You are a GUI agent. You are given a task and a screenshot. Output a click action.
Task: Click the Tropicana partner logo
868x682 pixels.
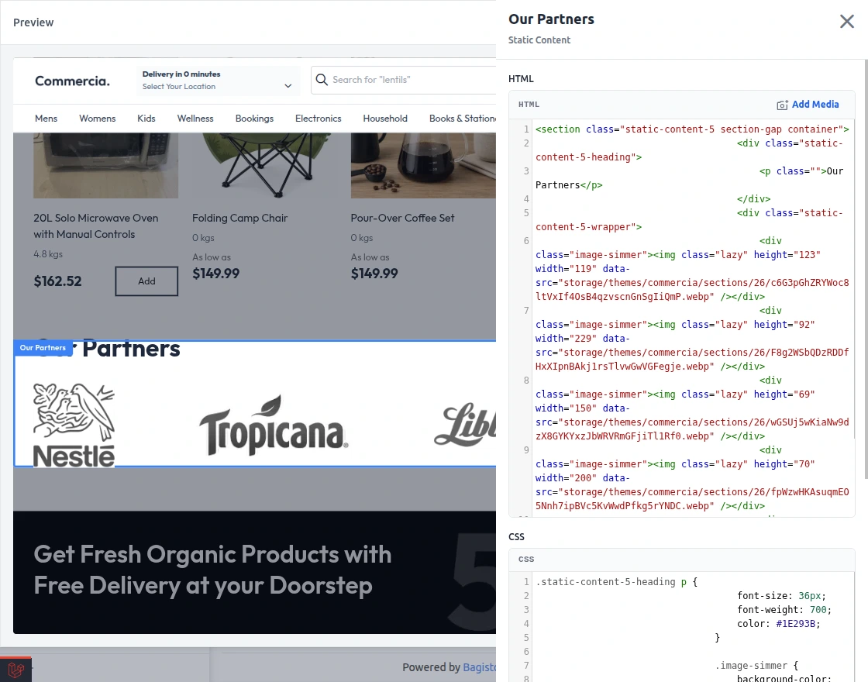[x=274, y=425]
